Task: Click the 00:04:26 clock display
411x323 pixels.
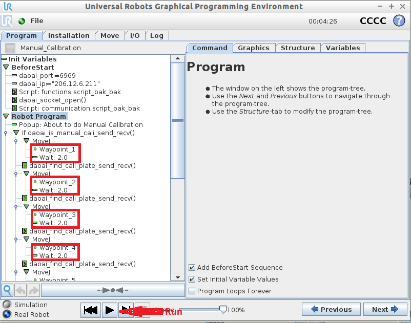Action: coord(323,21)
